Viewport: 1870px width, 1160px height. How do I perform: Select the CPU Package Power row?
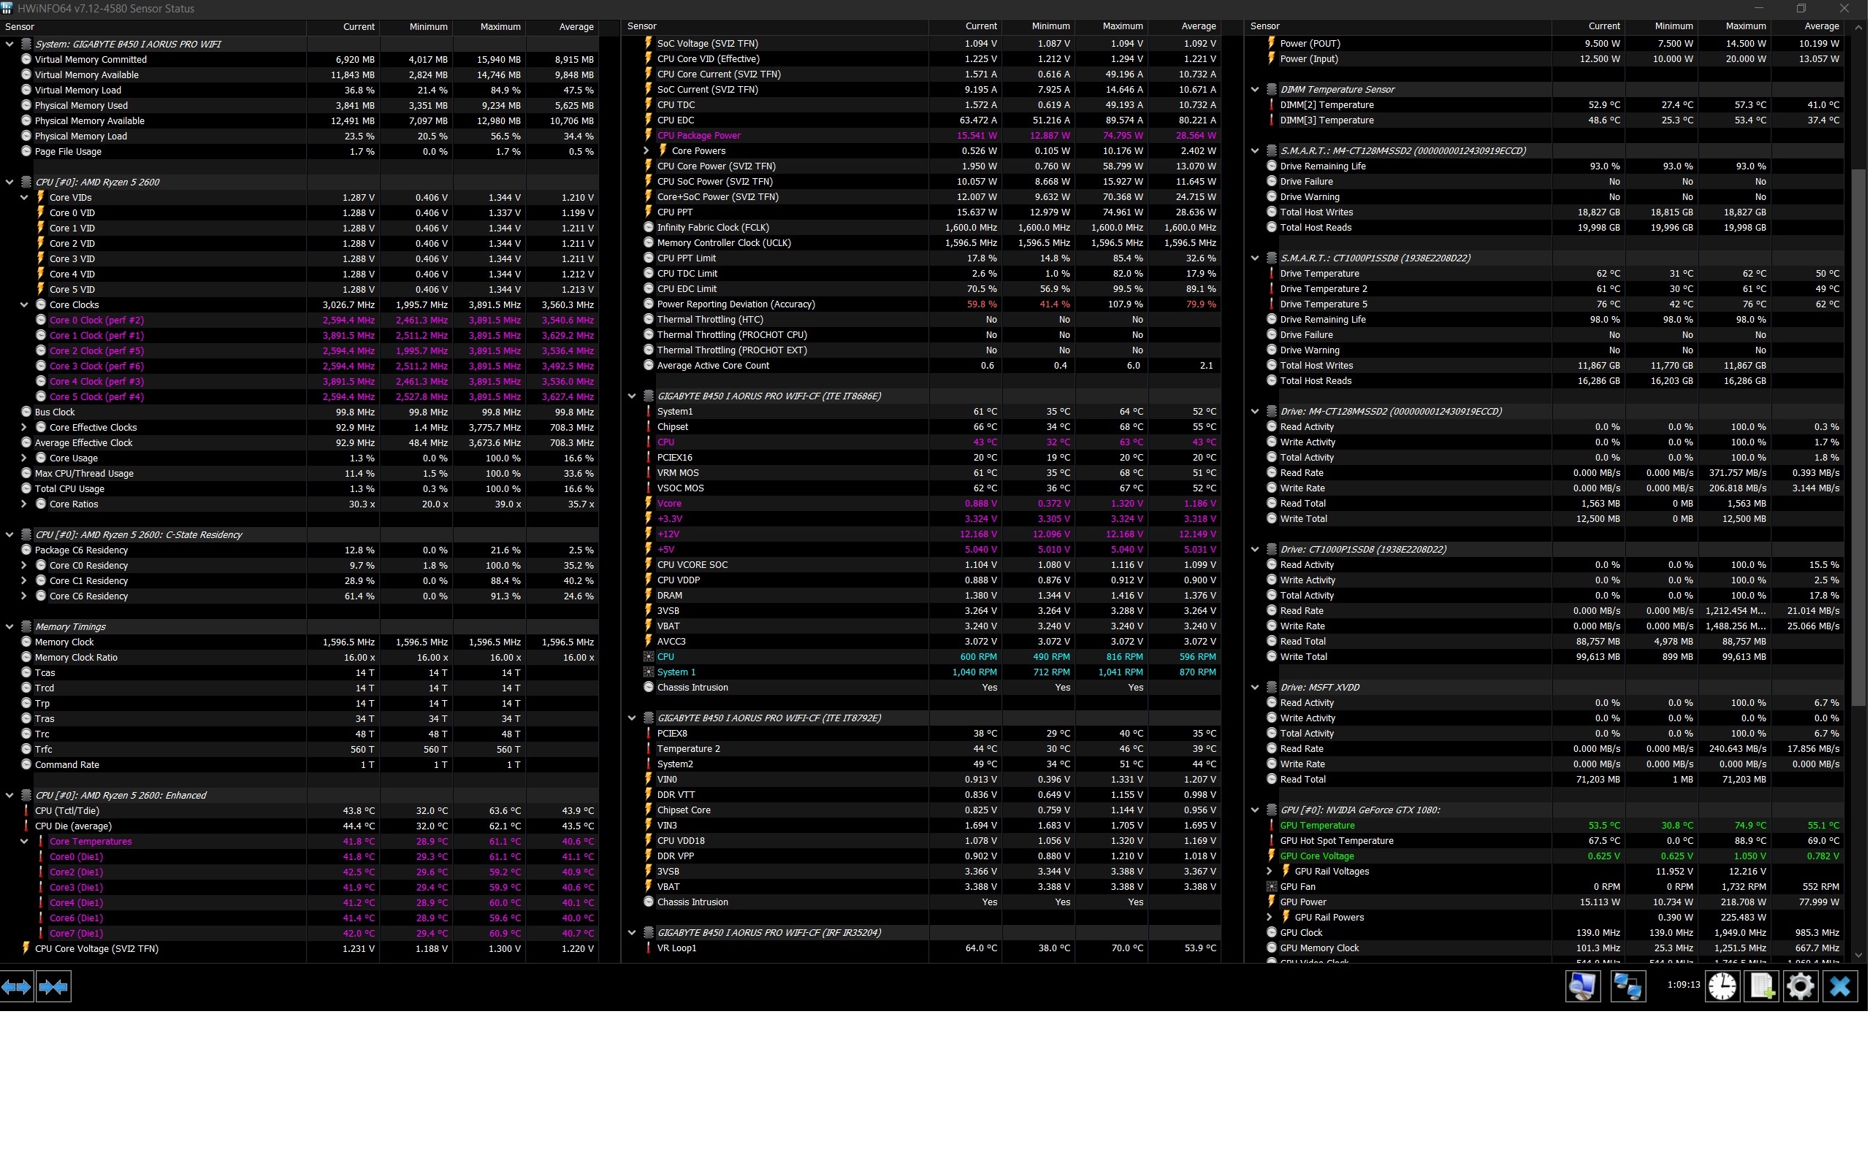click(x=698, y=136)
